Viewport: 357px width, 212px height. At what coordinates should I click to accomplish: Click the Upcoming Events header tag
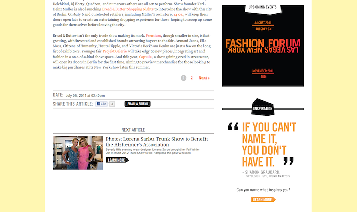click(263, 9)
